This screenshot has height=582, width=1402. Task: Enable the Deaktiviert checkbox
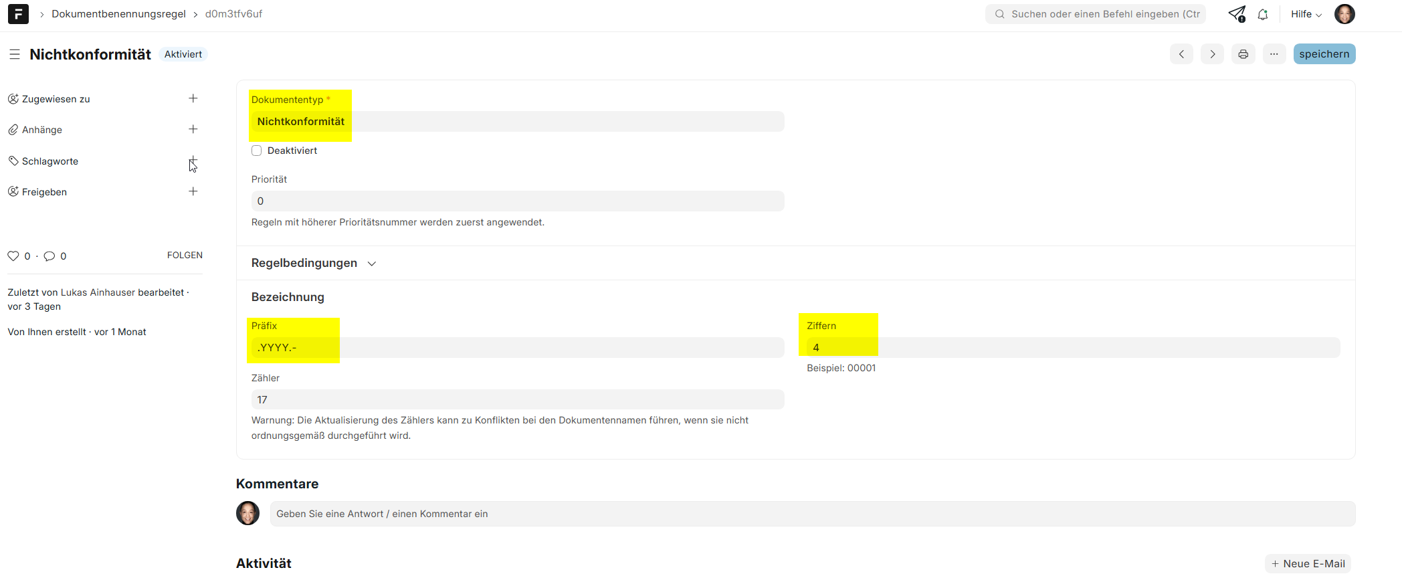coord(257,151)
